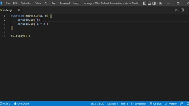Open the Go menu
This screenshot has height=106, width=189.
46,3
